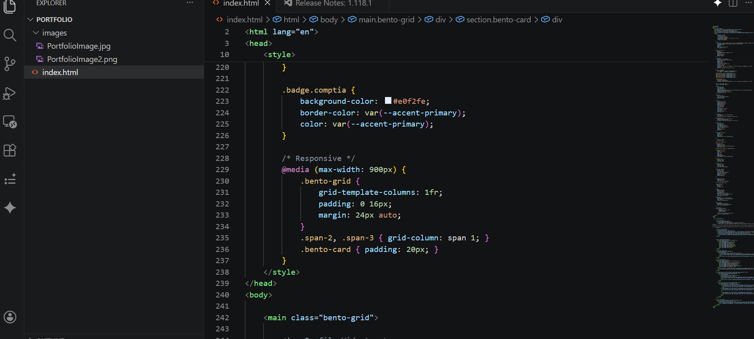Click html breadcrumb segment
The width and height of the screenshot is (754, 339).
click(x=291, y=20)
